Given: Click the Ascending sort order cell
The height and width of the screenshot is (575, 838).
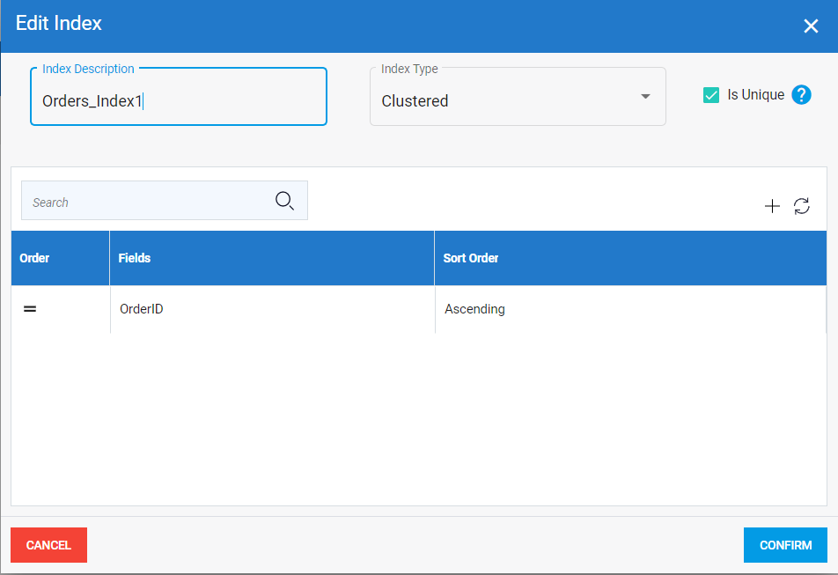Looking at the screenshot, I should [x=474, y=309].
